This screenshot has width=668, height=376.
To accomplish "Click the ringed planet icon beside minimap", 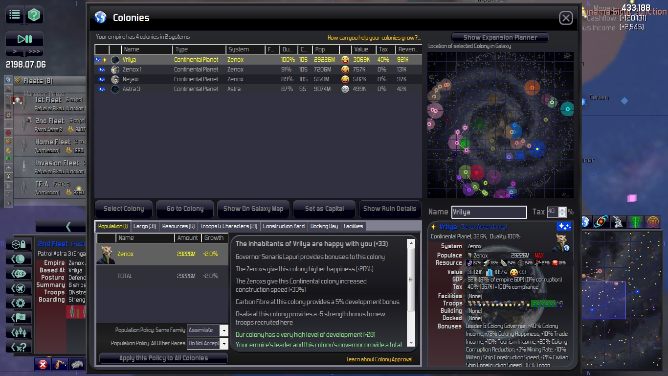I will pyautogui.click(x=601, y=222).
